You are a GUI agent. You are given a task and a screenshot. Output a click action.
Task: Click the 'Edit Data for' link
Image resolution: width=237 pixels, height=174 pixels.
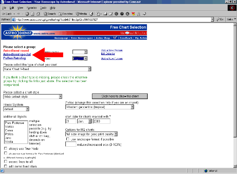[x=108, y=54]
